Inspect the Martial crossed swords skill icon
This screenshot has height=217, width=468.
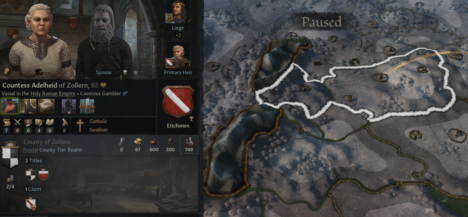pyautogui.click(x=17, y=122)
